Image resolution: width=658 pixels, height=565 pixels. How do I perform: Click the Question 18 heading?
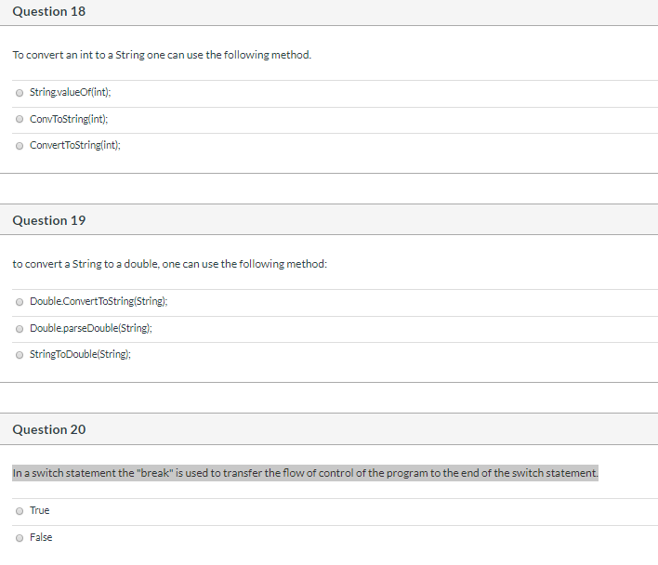49,11
